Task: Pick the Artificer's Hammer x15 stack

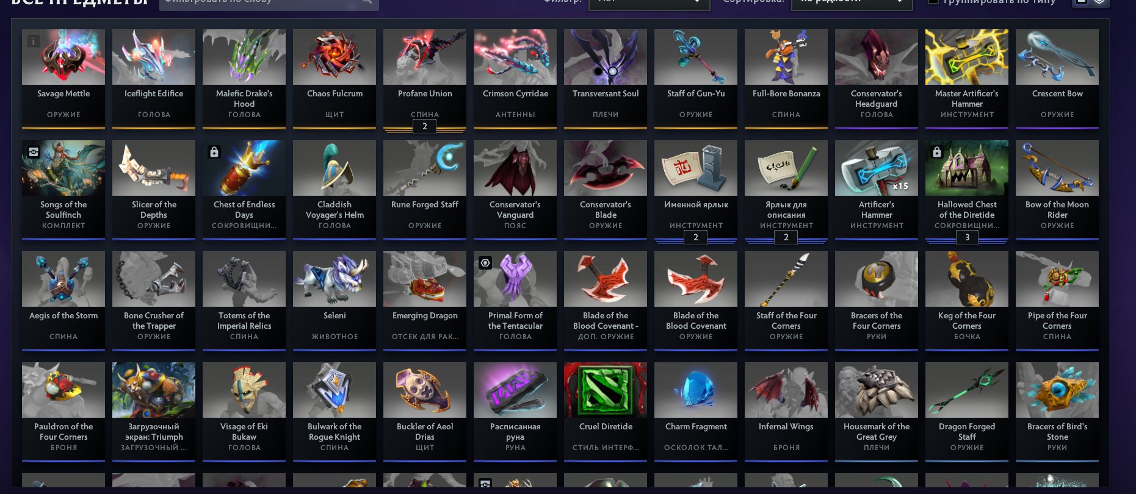Action: (x=877, y=190)
